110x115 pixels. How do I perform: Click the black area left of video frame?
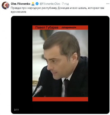22,63
